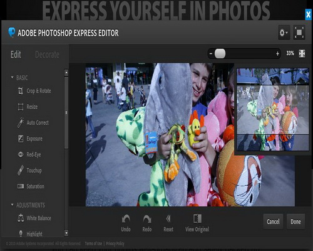Enter full screen mode icon
Viewport: 313px width, 251px height.
[x=299, y=33]
